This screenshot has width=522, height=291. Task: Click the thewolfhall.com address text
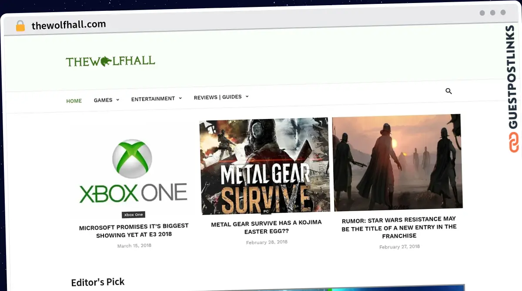click(x=69, y=25)
